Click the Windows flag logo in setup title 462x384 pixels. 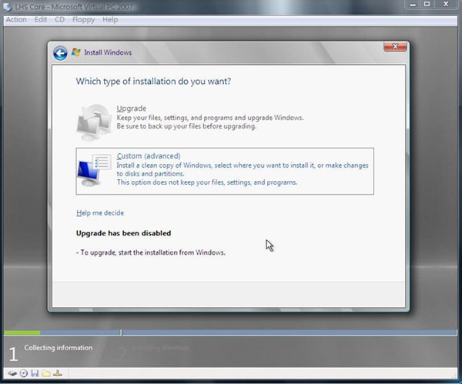pos(76,52)
